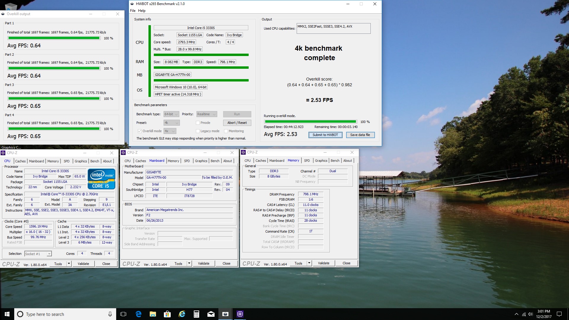Click GIGABYTE GA-H77TN-00 motherboard field
Screen dimensions: 569x320
(x=172, y=75)
